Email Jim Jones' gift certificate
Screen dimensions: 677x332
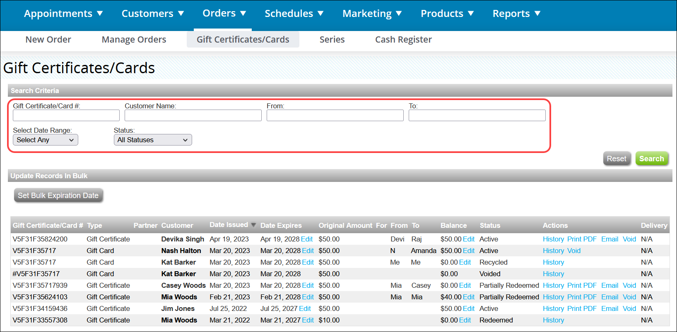[x=609, y=309]
